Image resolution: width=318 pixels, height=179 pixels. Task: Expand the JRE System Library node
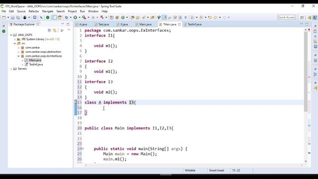pyautogui.click(x=15, y=39)
